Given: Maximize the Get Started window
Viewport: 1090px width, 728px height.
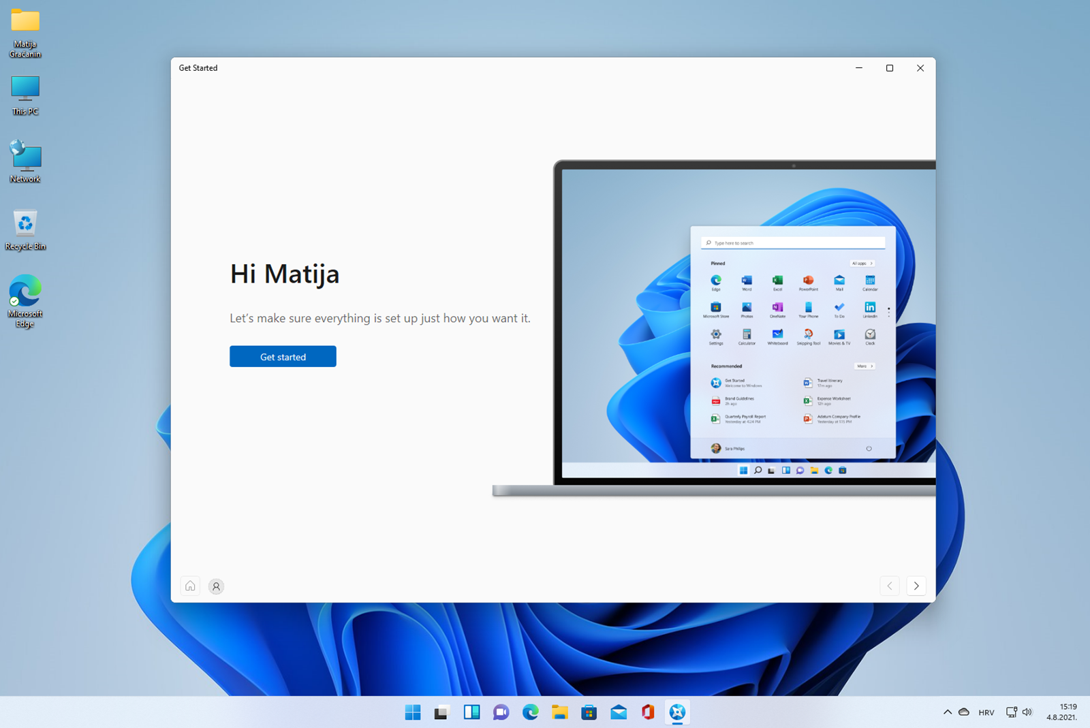Looking at the screenshot, I should tap(890, 68).
